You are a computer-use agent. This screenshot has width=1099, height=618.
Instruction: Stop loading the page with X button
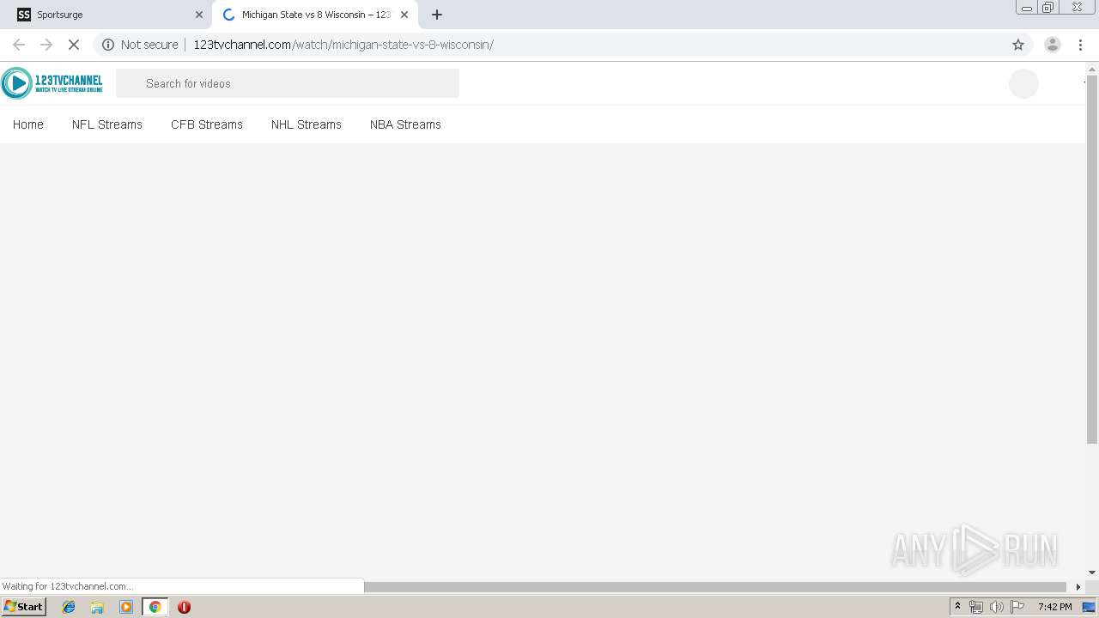pos(73,45)
